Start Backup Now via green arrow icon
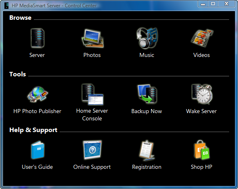The height and width of the screenshot is (189, 238). click(x=147, y=94)
